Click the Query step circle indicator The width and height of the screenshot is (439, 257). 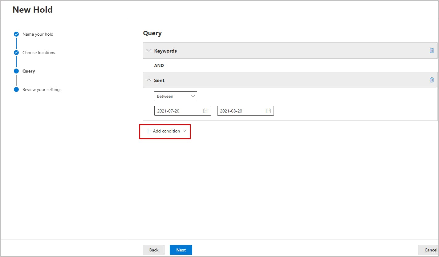tap(16, 71)
